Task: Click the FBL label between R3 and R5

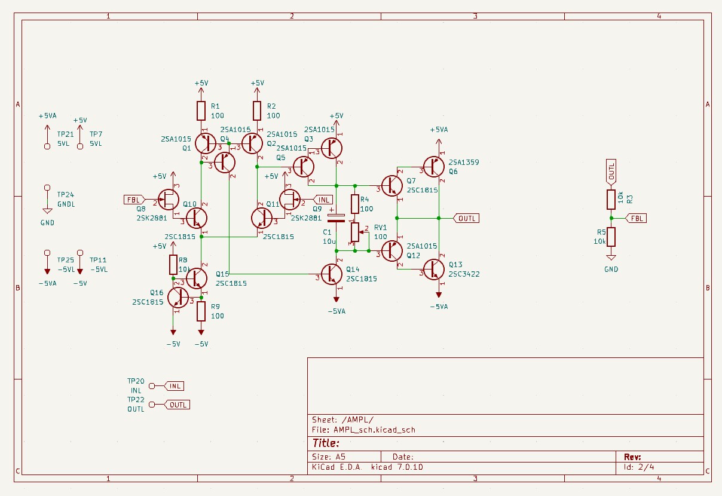Action: (636, 218)
